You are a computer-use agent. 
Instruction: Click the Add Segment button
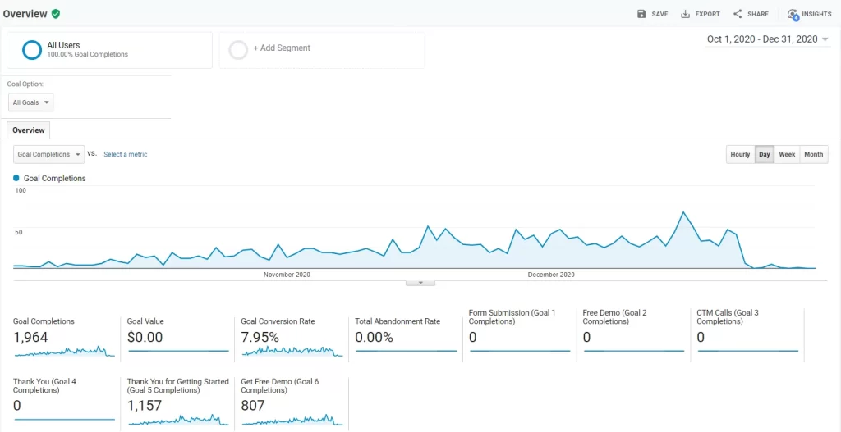(x=282, y=48)
